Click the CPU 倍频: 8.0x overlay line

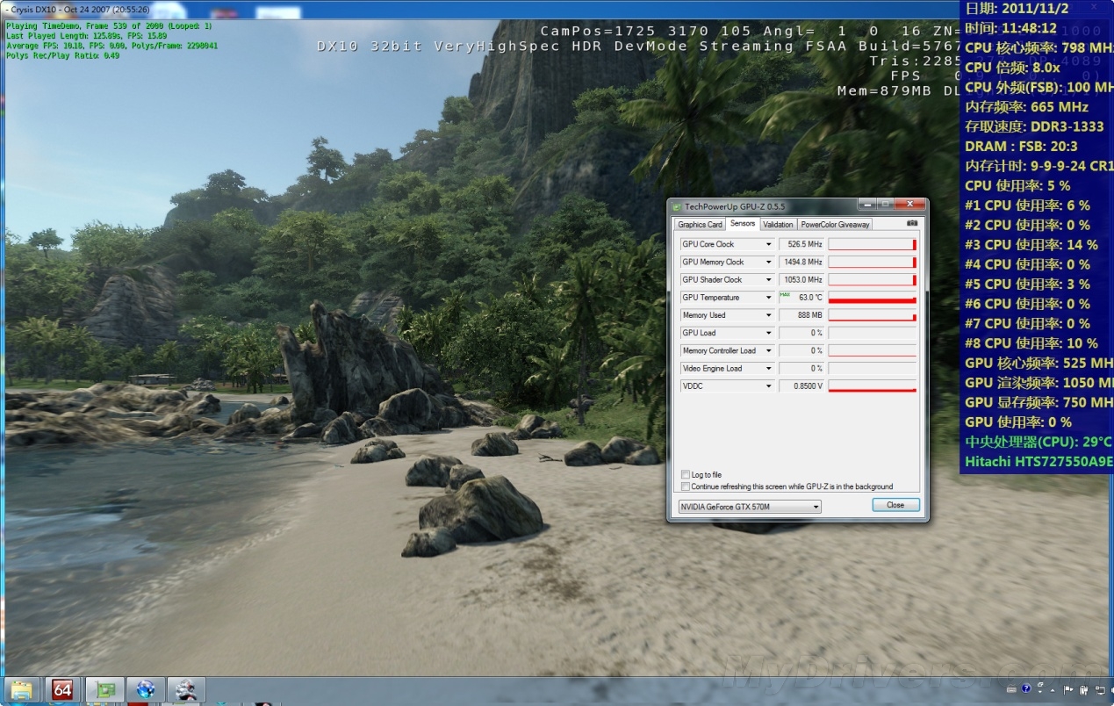(x=1012, y=68)
